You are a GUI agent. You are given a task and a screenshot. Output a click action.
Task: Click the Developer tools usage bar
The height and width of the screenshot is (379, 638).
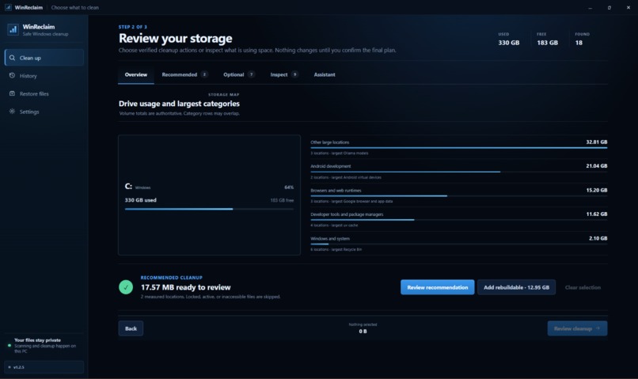458,220
